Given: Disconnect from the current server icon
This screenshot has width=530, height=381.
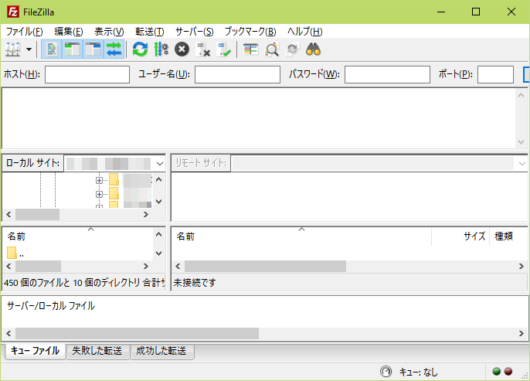Looking at the screenshot, I should [x=202, y=49].
